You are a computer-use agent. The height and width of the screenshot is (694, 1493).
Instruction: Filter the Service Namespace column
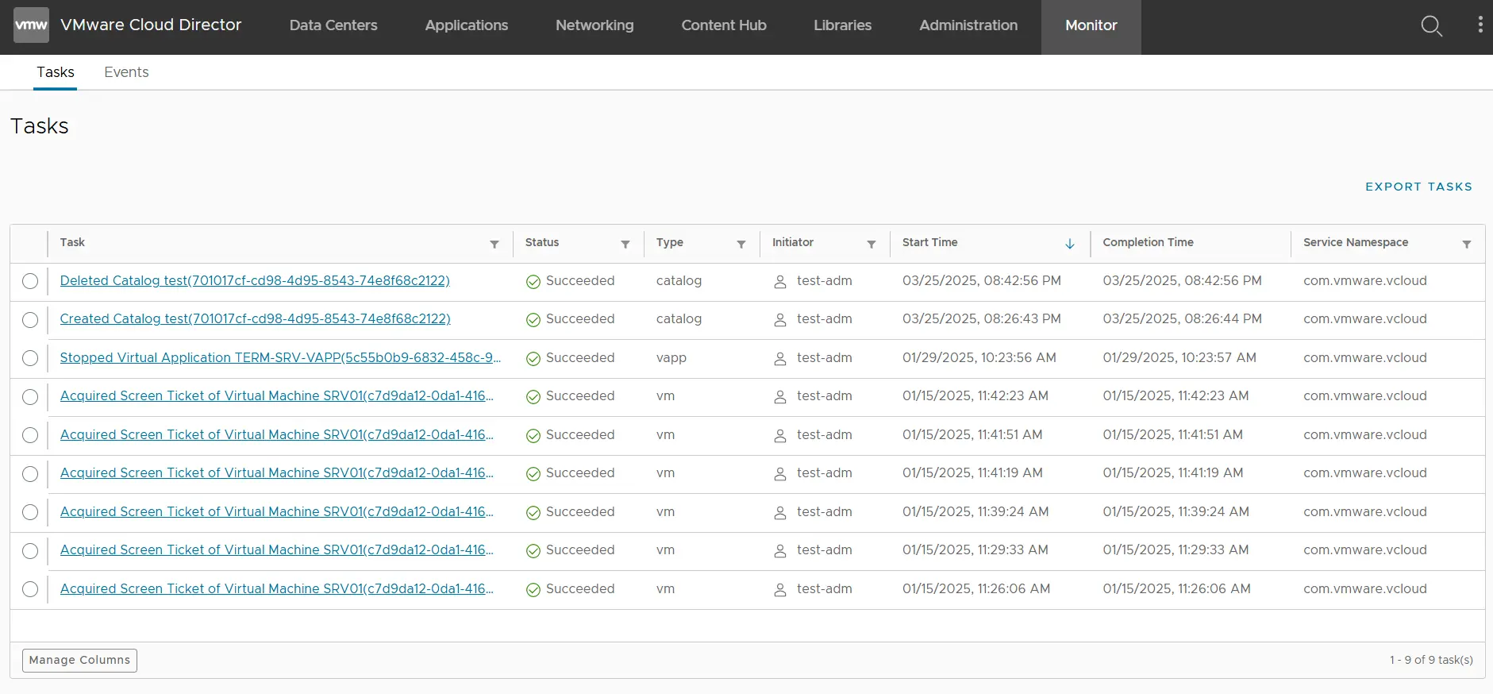point(1467,244)
